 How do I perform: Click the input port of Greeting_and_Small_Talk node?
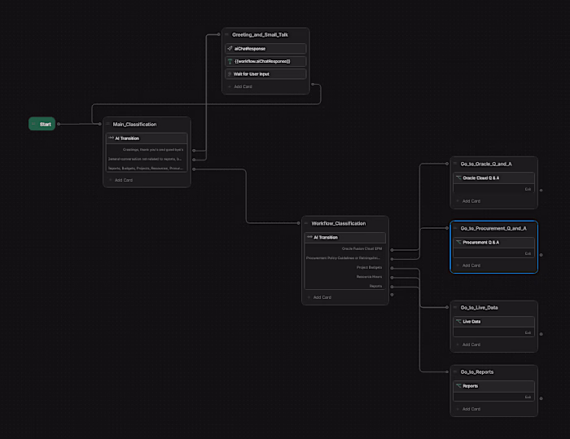218,34
